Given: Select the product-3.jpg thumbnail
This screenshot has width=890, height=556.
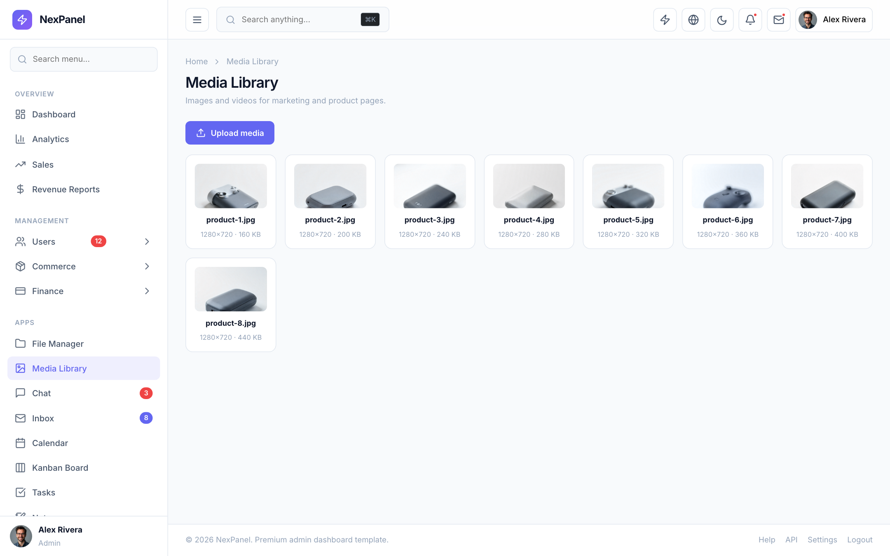Looking at the screenshot, I should click(x=429, y=186).
